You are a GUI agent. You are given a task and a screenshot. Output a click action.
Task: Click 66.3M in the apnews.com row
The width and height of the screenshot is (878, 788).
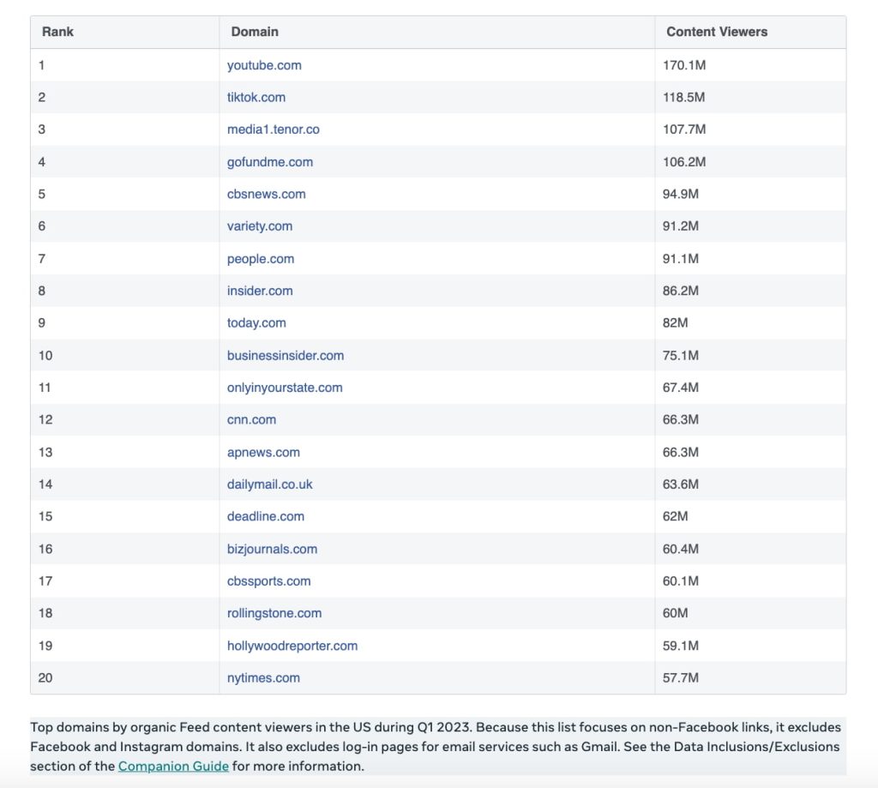[680, 452]
